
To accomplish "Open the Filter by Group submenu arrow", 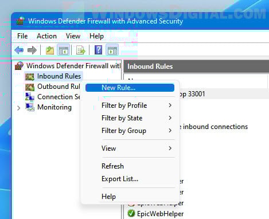I will [170, 131].
